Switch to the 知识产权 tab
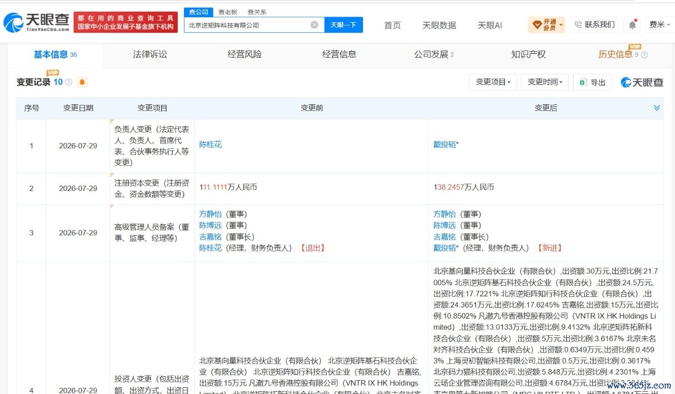Screen dimensions: 675x394 [528, 54]
